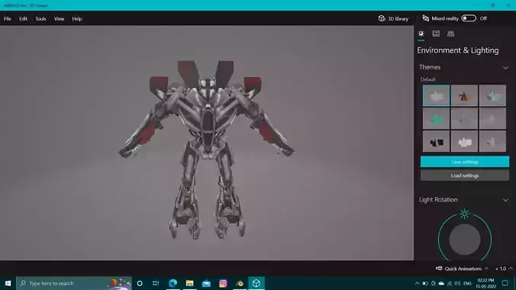Switch to the Stats & Shading tab icon
The height and width of the screenshot is (290, 516).
(436, 34)
